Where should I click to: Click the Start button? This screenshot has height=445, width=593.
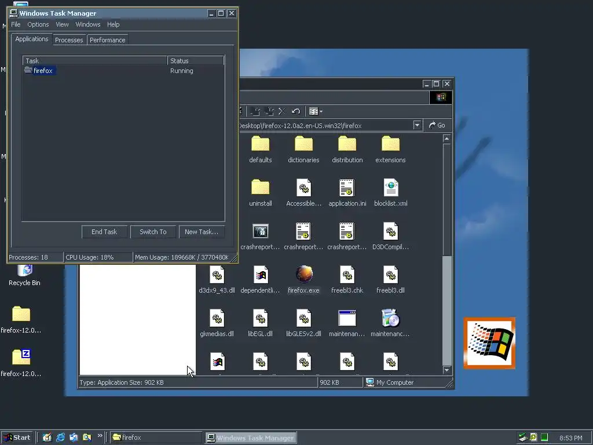pos(17,437)
